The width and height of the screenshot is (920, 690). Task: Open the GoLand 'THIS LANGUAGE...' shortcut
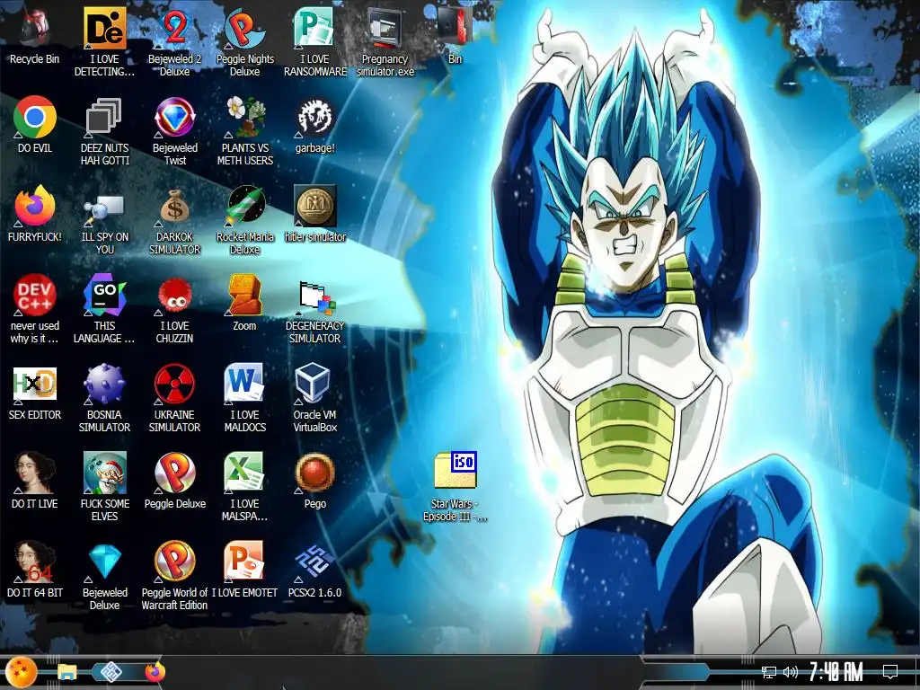(104, 295)
